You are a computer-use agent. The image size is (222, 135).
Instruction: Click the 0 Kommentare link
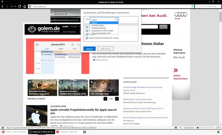click(101, 60)
